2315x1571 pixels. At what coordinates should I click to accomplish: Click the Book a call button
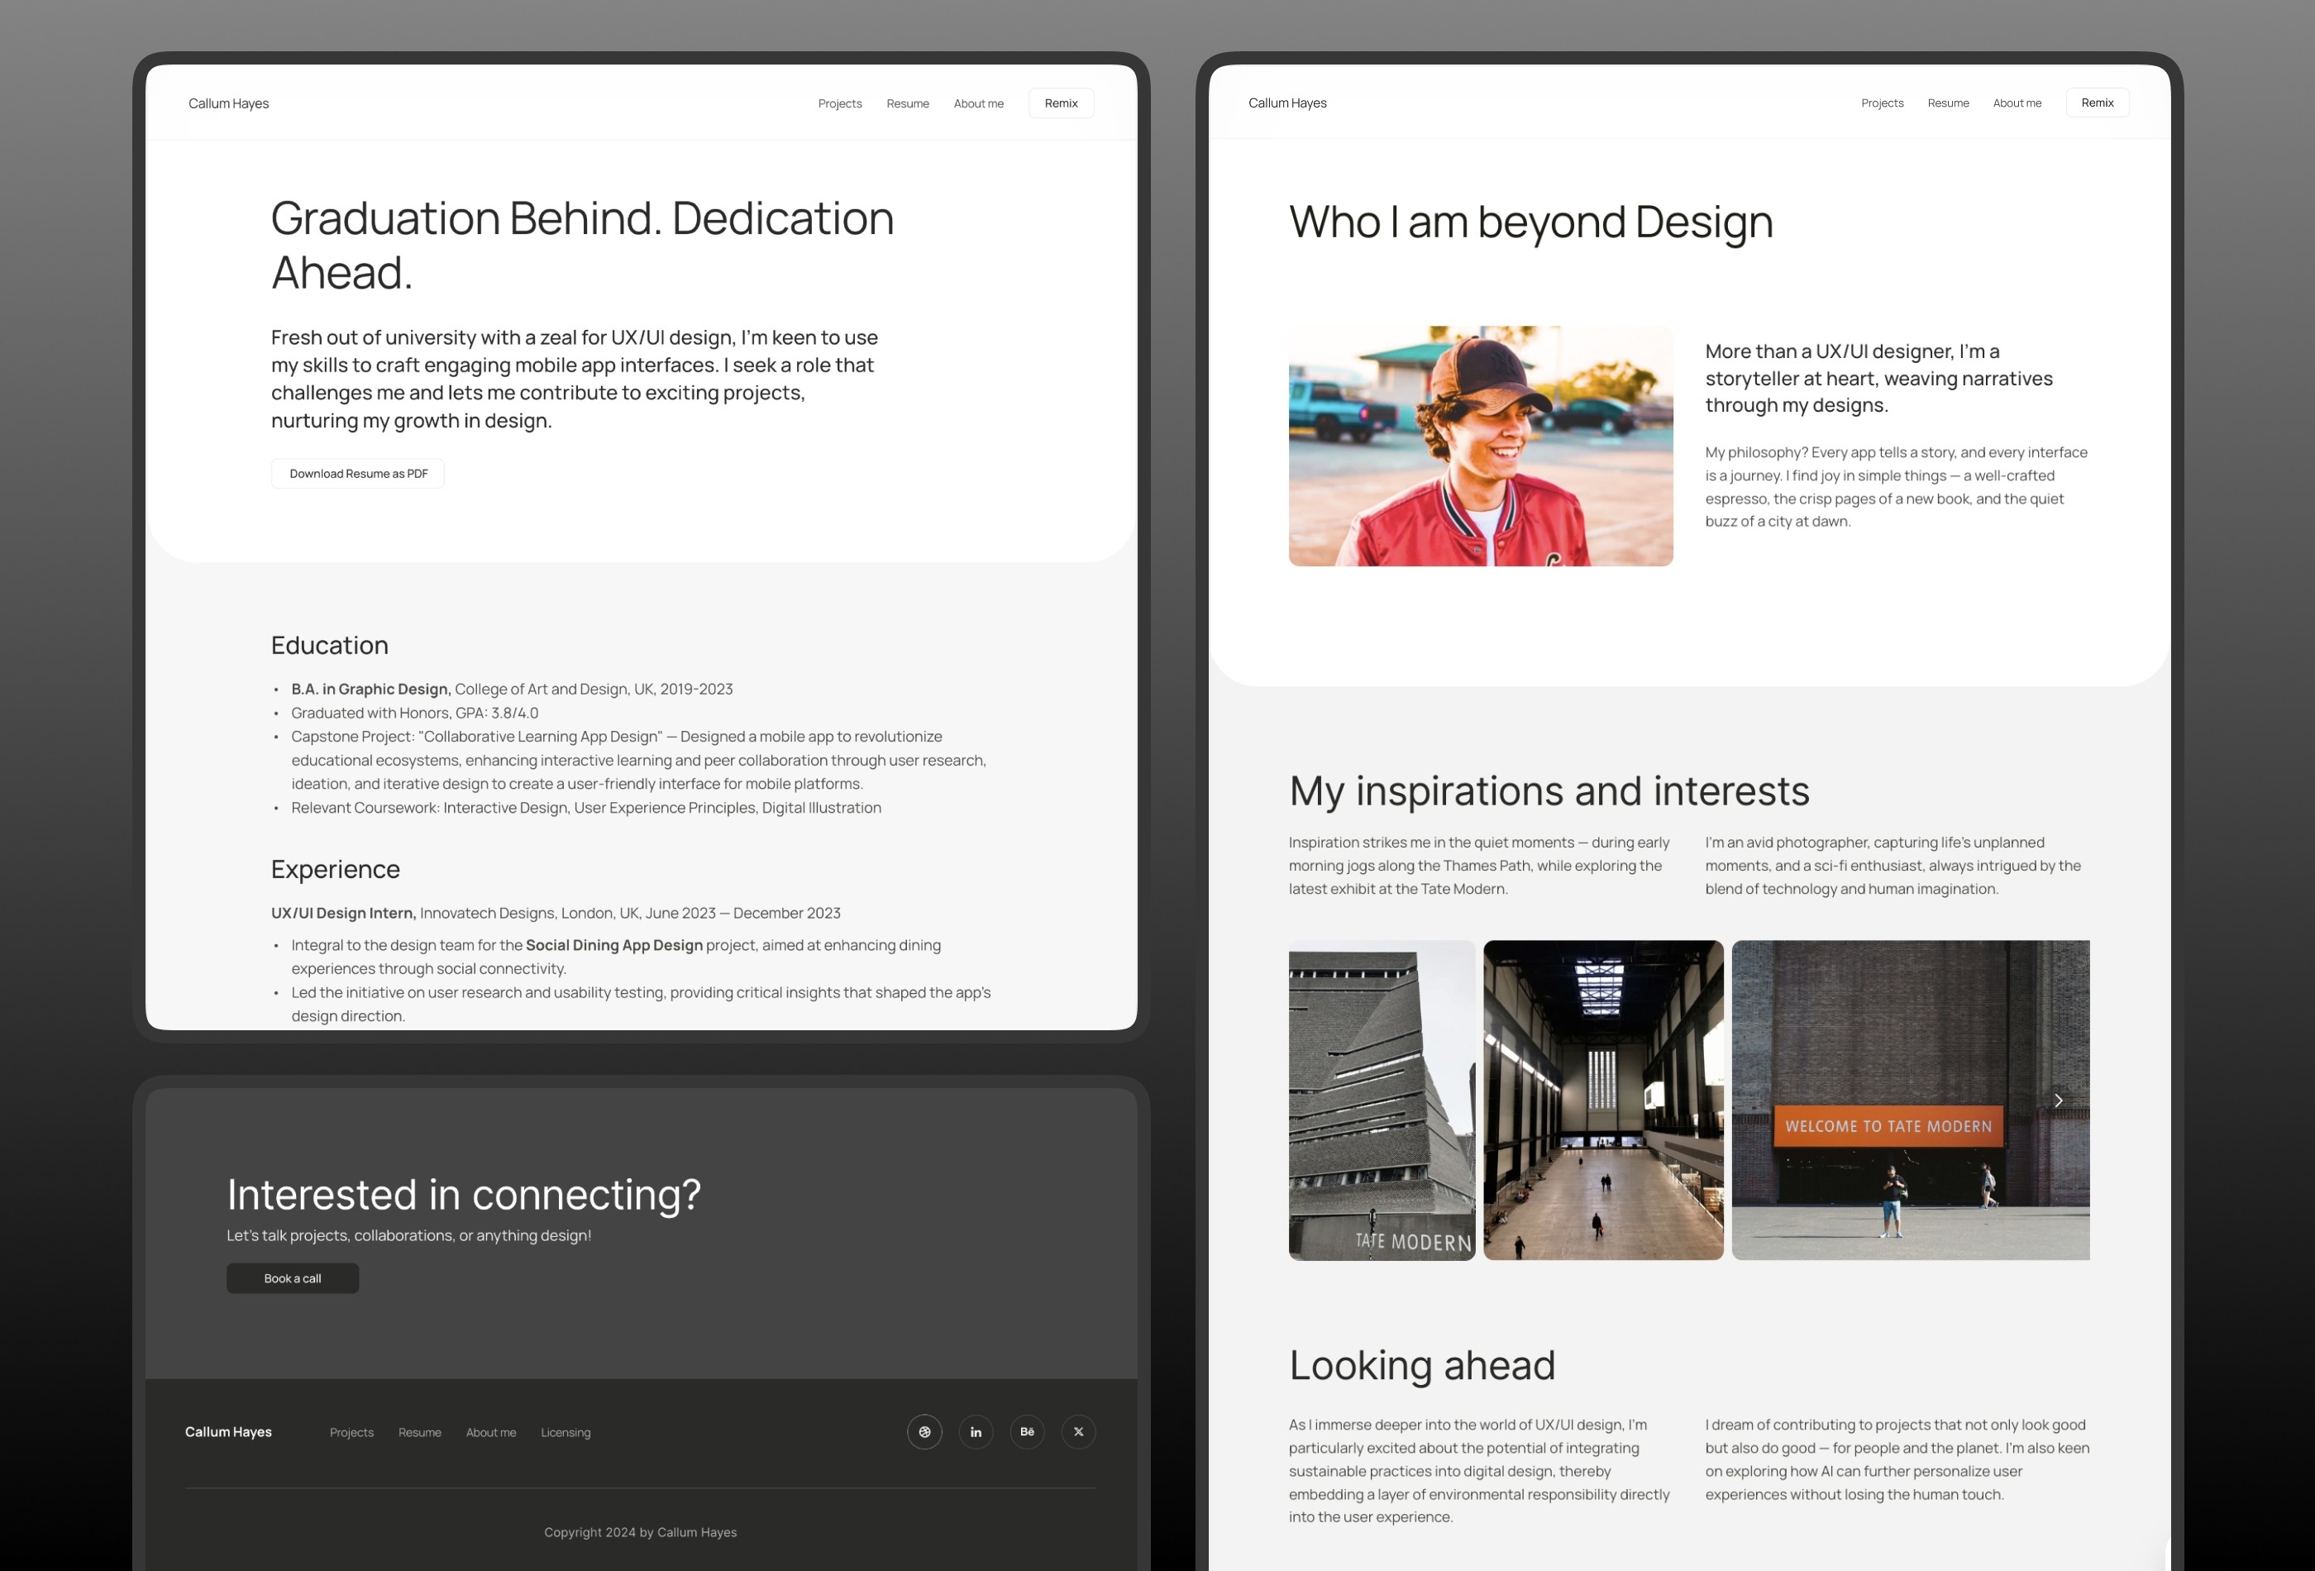click(x=292, y=1278)
